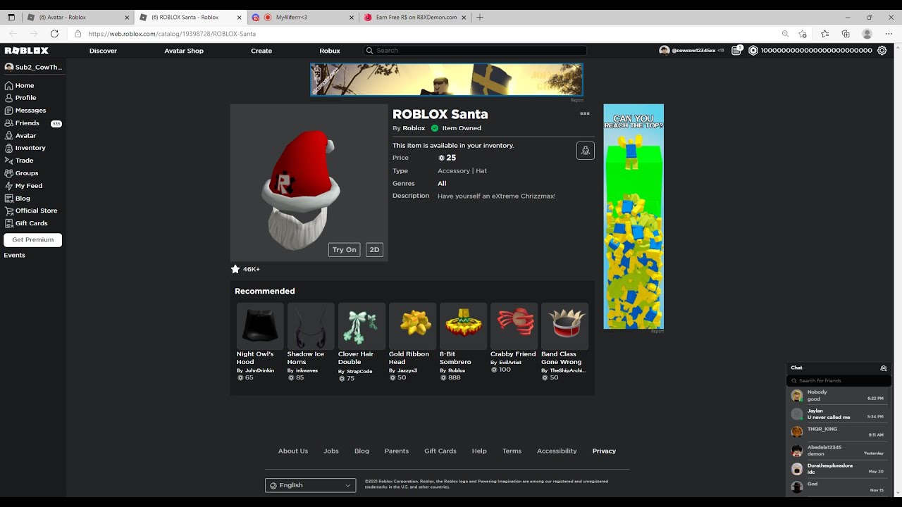Switch to the RBXDemon.com tab
902x507 pixels.
(416, 17)
